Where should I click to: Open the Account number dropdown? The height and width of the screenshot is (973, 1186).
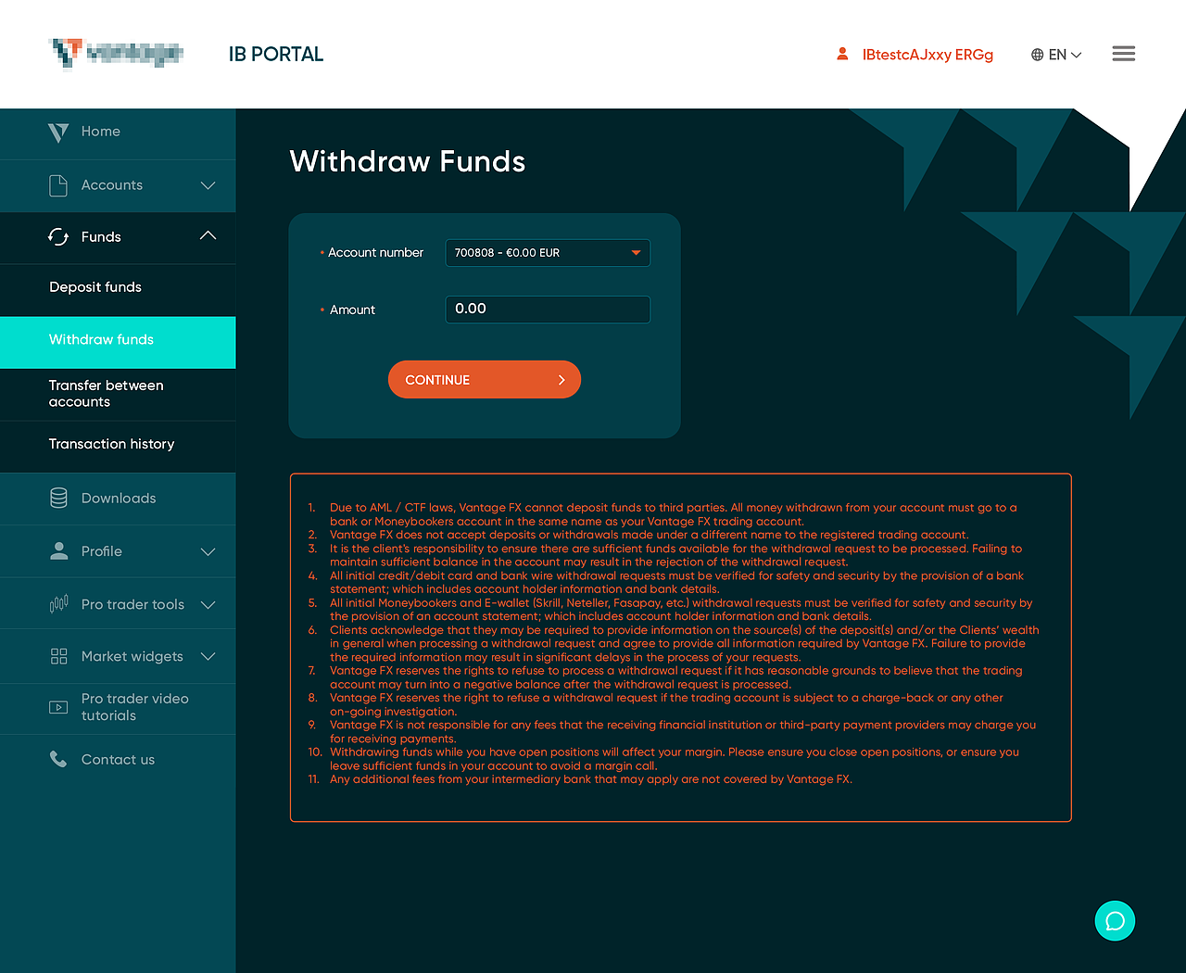pos(548,253)
